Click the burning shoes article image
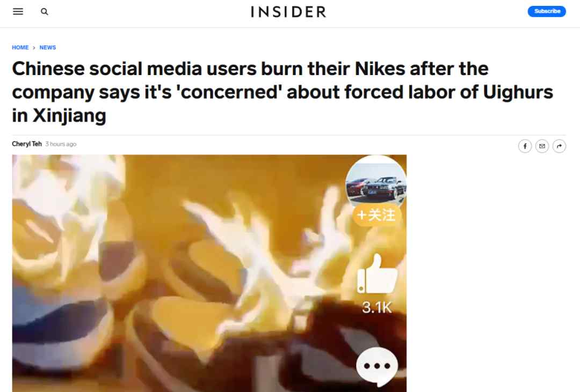580x392 pixels. coord(209,273)
